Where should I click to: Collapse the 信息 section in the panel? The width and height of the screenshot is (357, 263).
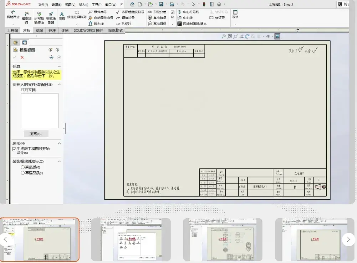coord(58,66)
